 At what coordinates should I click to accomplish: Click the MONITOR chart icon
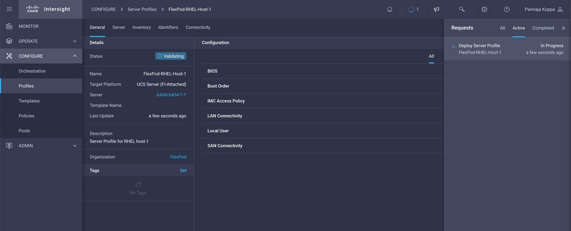pyautogui.click(x=9, y=26)
